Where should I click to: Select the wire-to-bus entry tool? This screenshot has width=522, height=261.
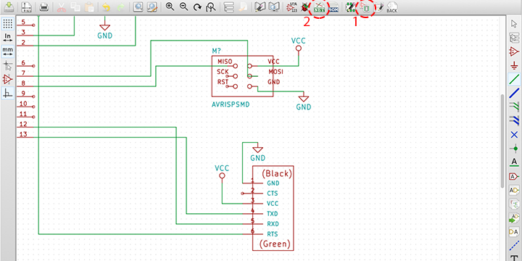pos(514,107)
